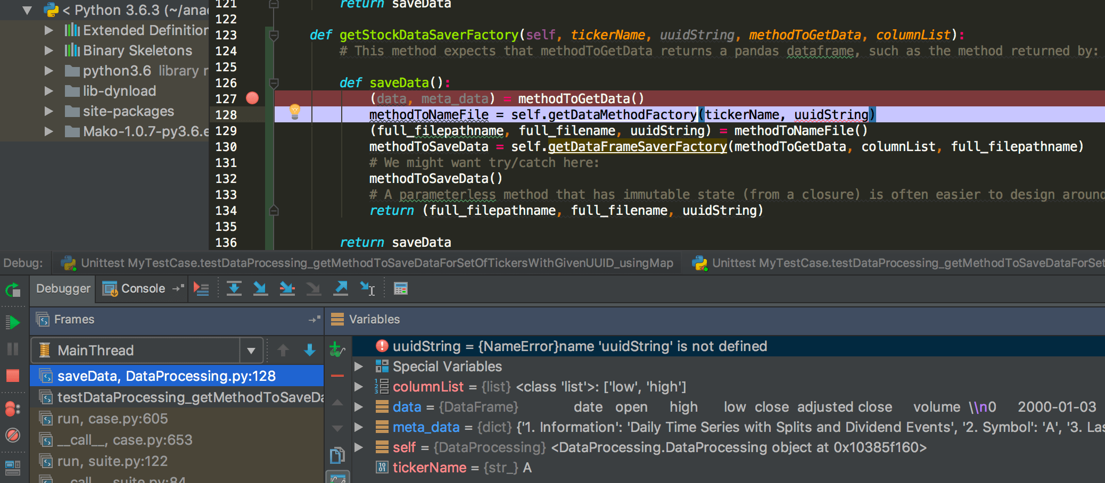This screenshot has width=1105, height=483.
Task: Click the Rerun debug session icon
Action: coord(13,290)
